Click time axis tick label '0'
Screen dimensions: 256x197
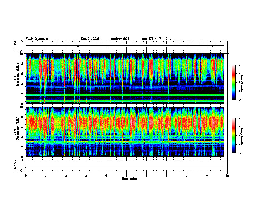coord(26,176)
